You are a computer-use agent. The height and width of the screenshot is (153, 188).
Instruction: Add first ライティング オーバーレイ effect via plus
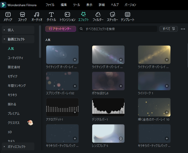75,60
